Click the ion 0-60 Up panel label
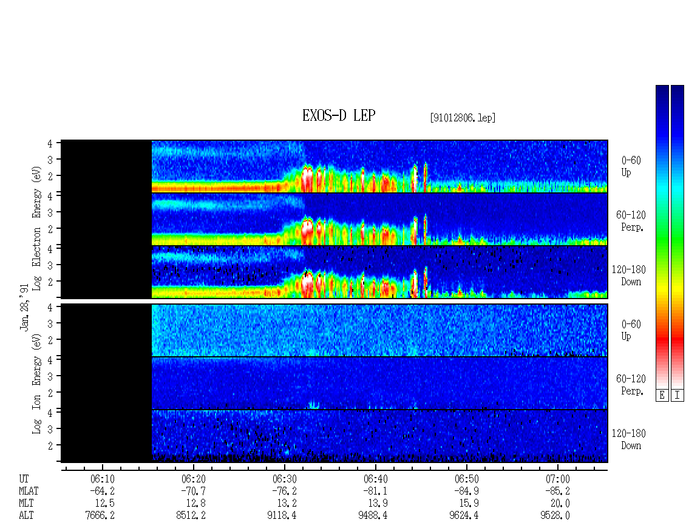The height and width of the screenshot is (531, 686). (631, 330)
